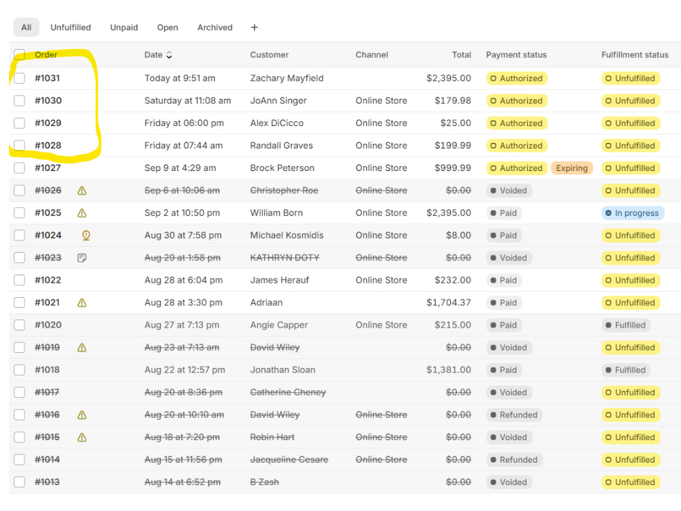
Task: Select the checkbox for order #1022
Action: click(x=19, y=280)
